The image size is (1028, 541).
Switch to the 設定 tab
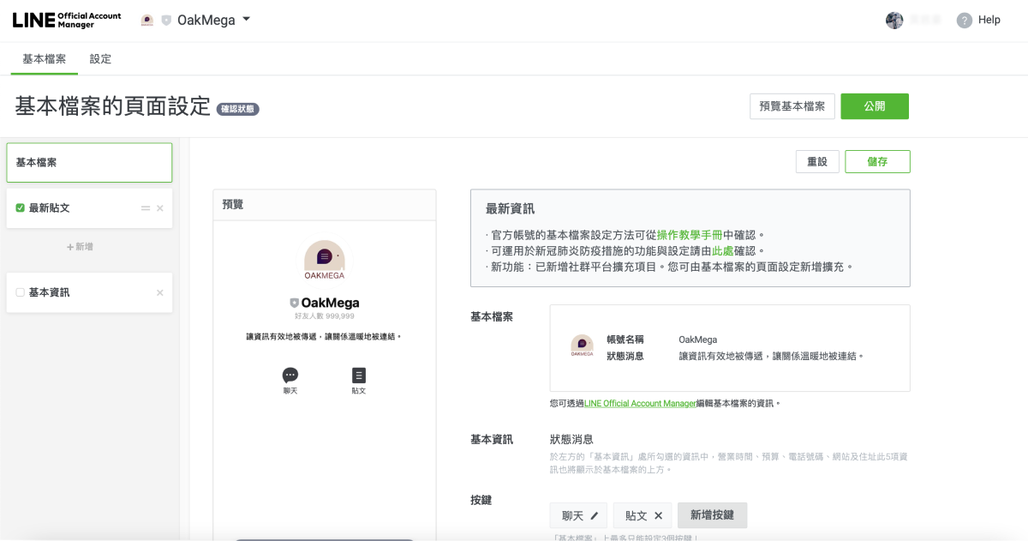click(100, 58)
